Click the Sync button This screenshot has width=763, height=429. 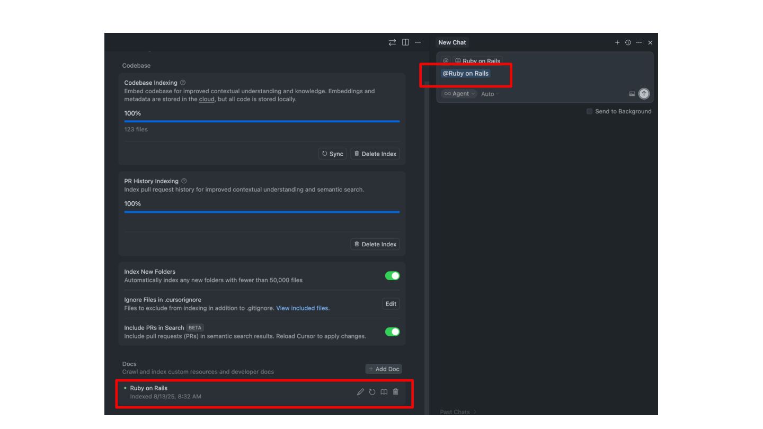point(332,154)
